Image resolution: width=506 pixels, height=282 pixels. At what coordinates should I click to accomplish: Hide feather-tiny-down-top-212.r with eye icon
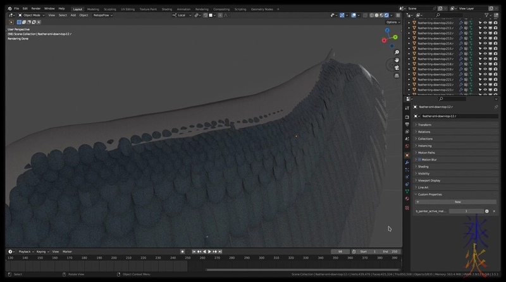(485, 33)
